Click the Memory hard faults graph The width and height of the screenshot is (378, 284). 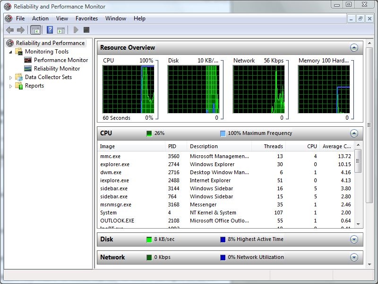click(324, 89)
